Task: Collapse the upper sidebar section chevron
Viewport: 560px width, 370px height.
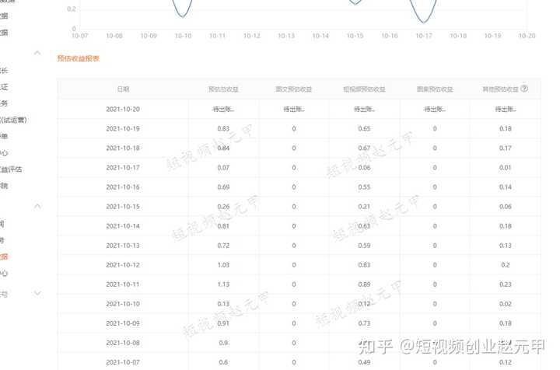Action: [x=37, y=53]
